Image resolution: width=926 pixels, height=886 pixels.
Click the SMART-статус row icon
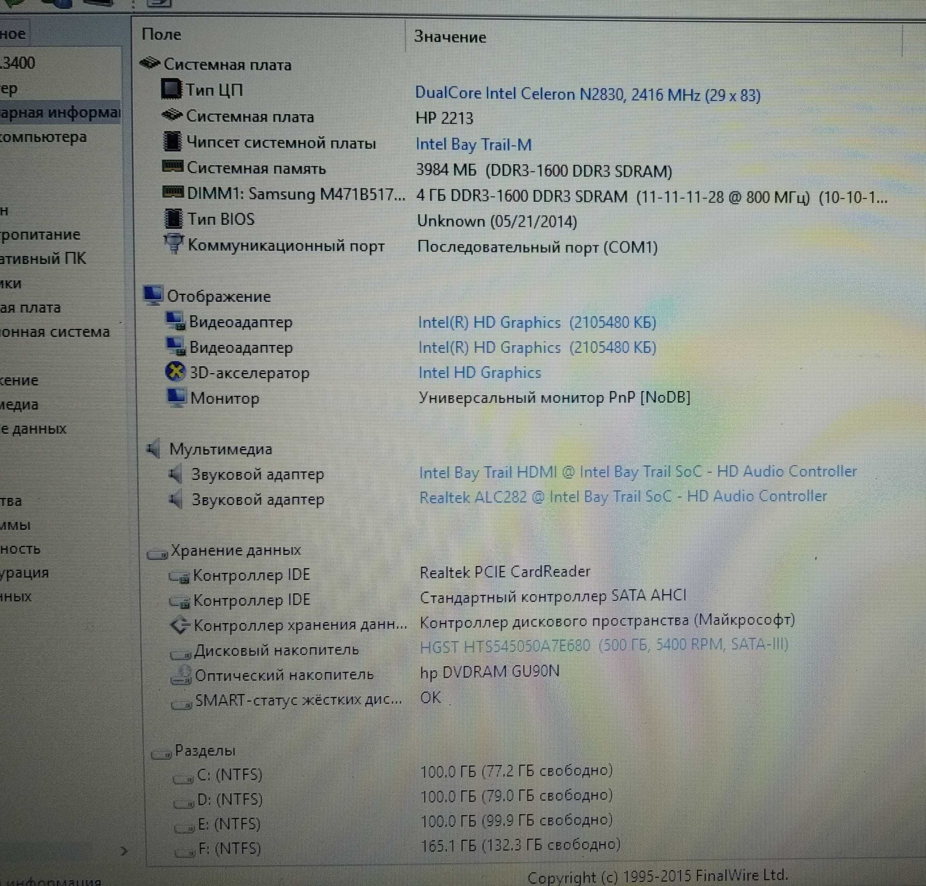tap(181, 704)
